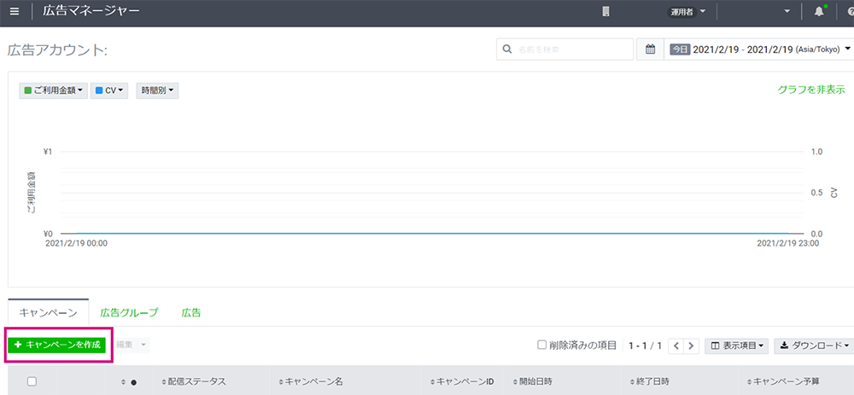This screenshot has height=395, width=854.
Task: Sort by the キャンペーン名 column
Action: pos(311,382)
